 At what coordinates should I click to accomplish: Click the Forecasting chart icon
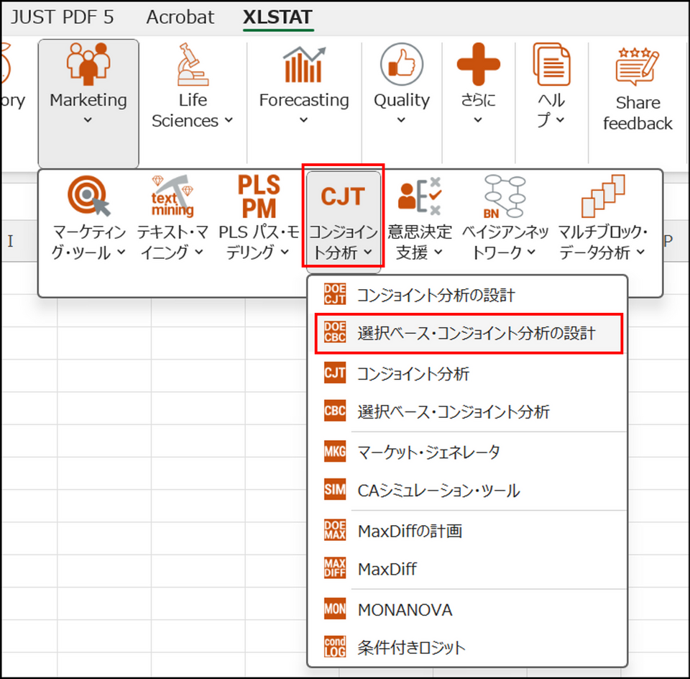coord(303,65)
